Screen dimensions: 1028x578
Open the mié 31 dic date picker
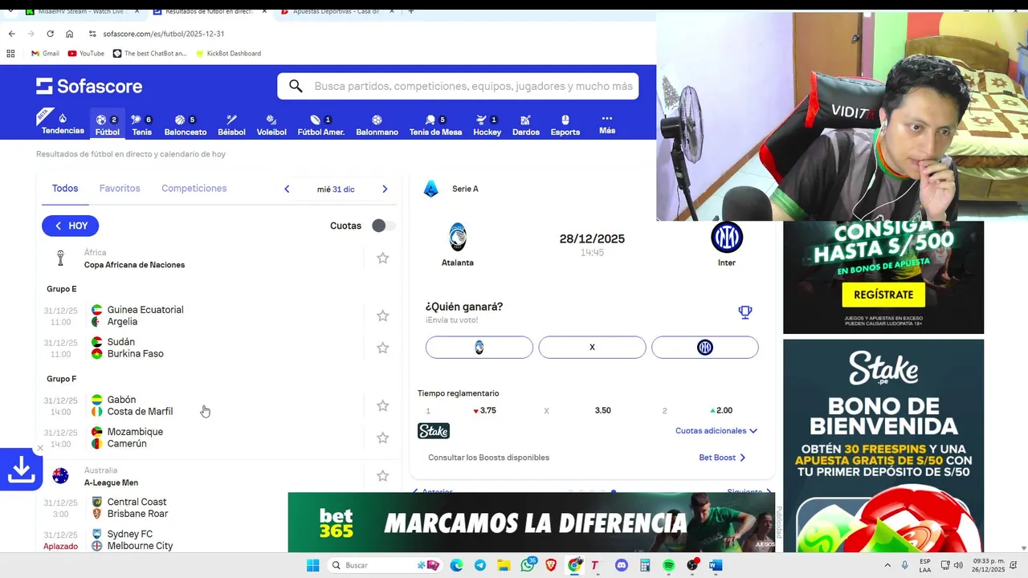(x=336, y=189)
